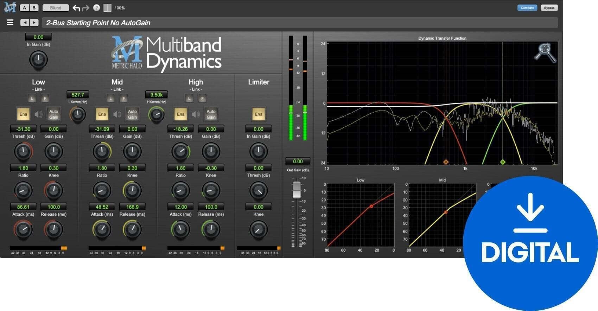The image size is (598, 311).
Task: Solo the Low band speaker icon
Action: point(38,114)
